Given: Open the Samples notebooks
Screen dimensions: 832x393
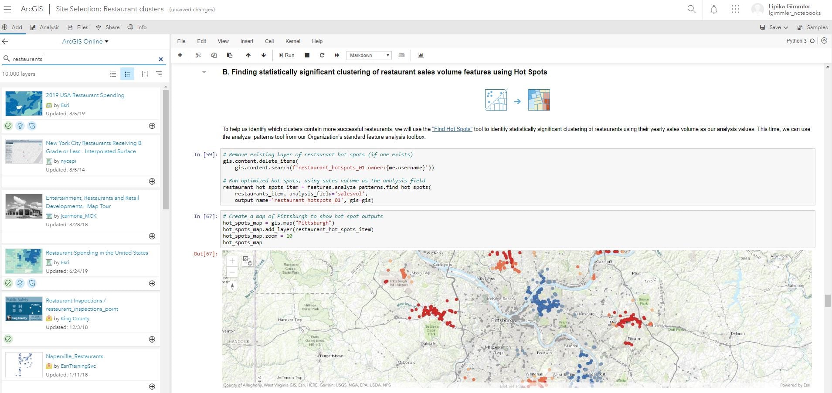Looking at the screenshot, I should coord(812,27).
